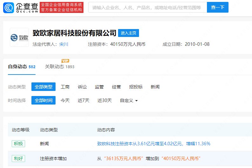The height and width of the screenshot is (168, 252).
Task: Switch to the 关联动态 1893 tab
Action: [60, 67]
